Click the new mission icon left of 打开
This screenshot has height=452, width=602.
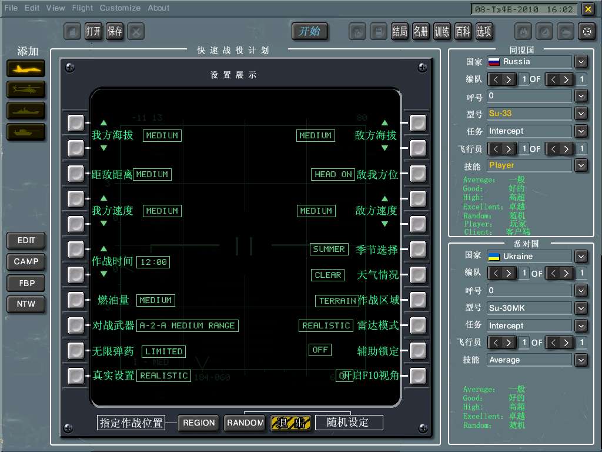click(72, 32)
